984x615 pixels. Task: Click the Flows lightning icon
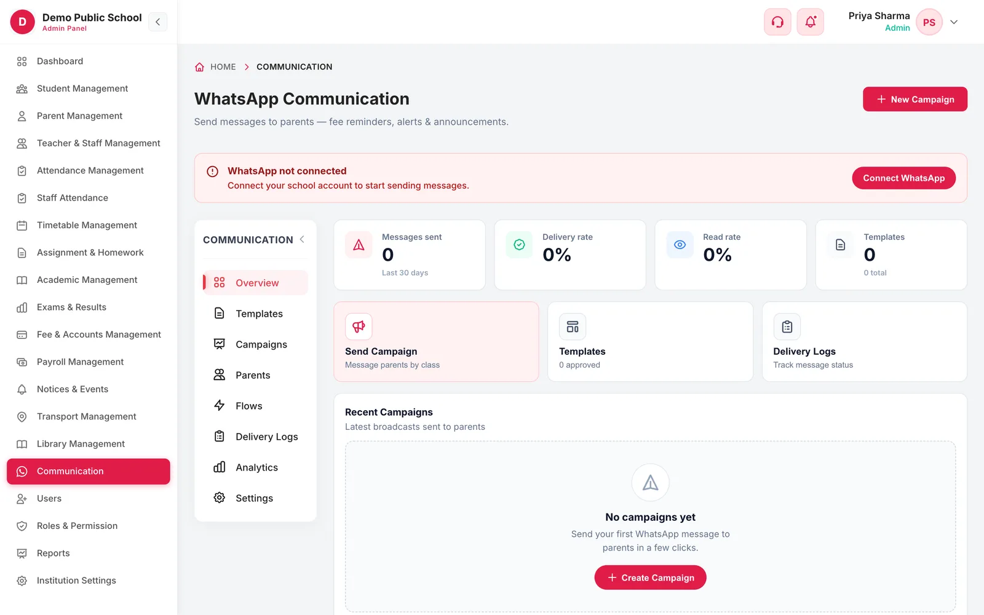coord(219,405)
